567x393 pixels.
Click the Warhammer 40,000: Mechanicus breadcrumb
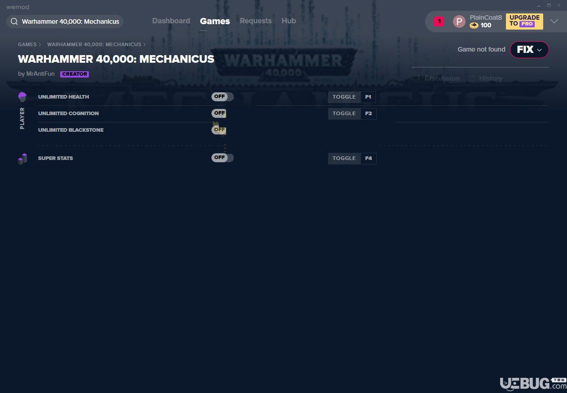(x=94, y=45)
